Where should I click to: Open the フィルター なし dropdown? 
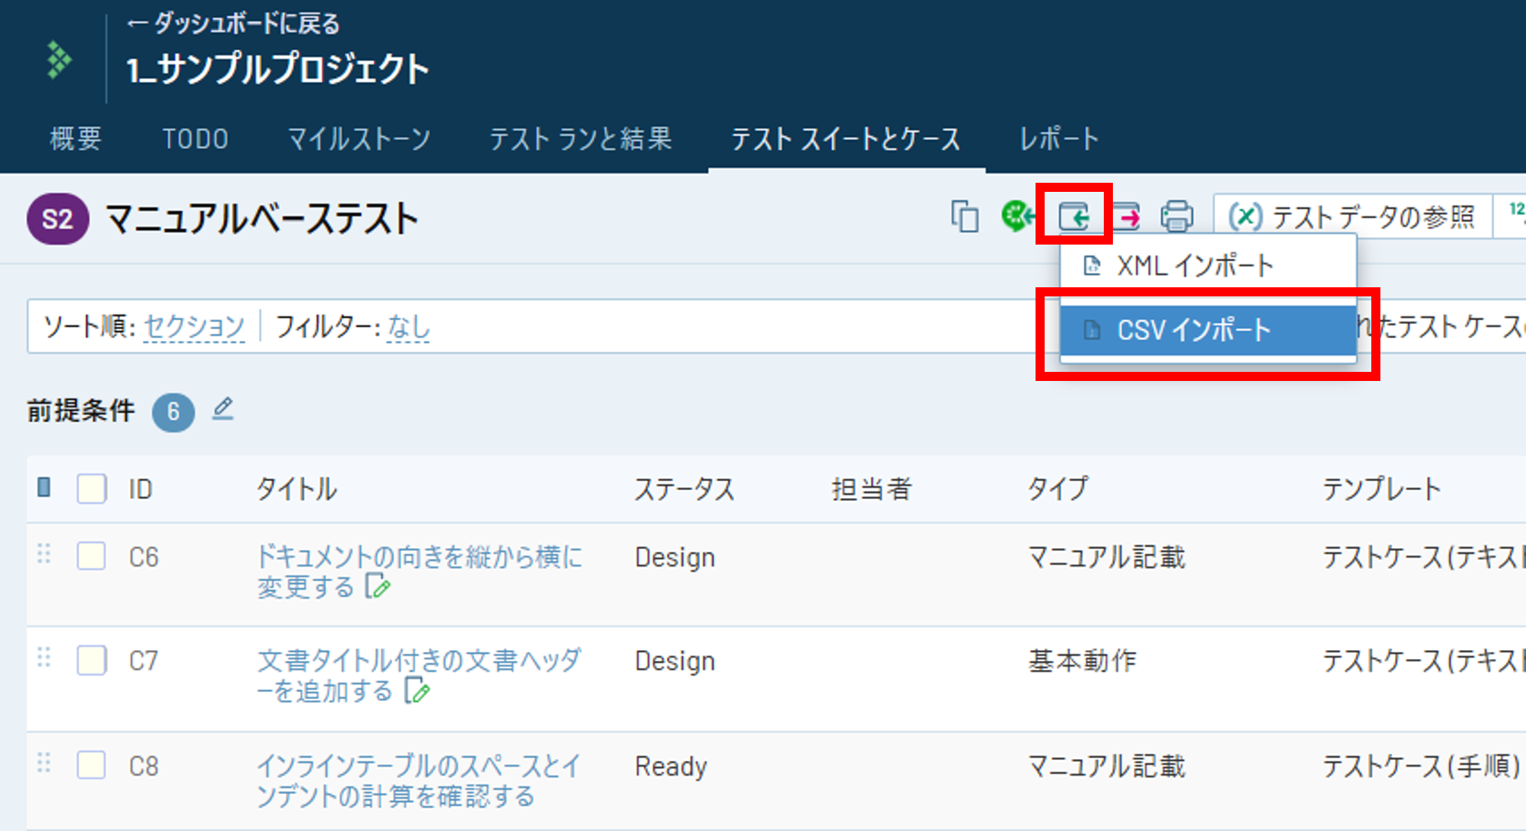(x=409, y=326)
